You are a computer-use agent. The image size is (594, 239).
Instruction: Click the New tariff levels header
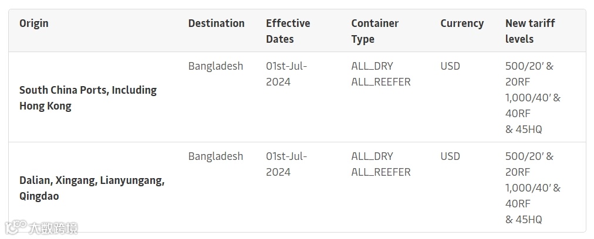click(529, 31)
